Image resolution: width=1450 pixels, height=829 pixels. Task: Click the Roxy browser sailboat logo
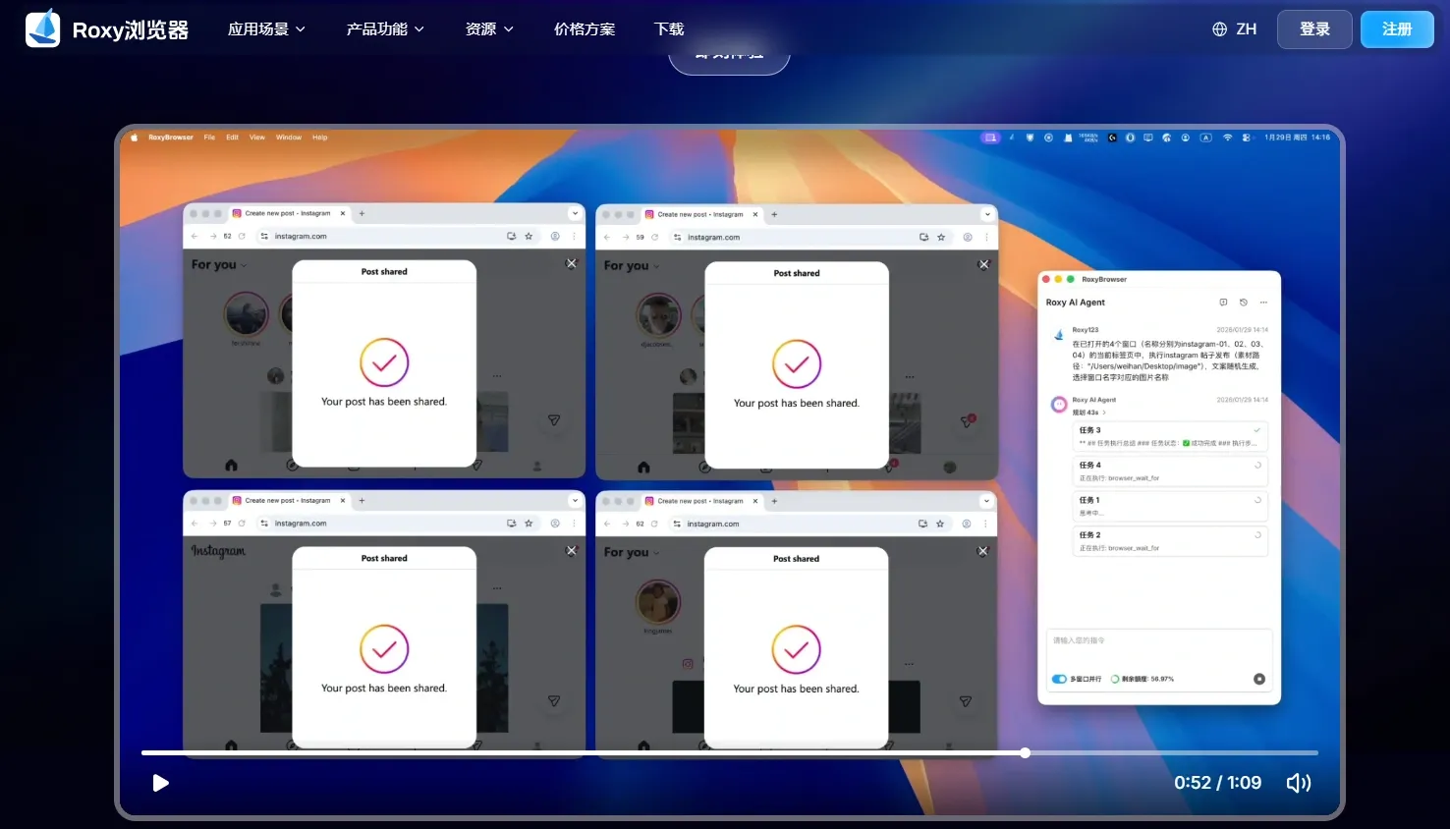pos(42,28)
